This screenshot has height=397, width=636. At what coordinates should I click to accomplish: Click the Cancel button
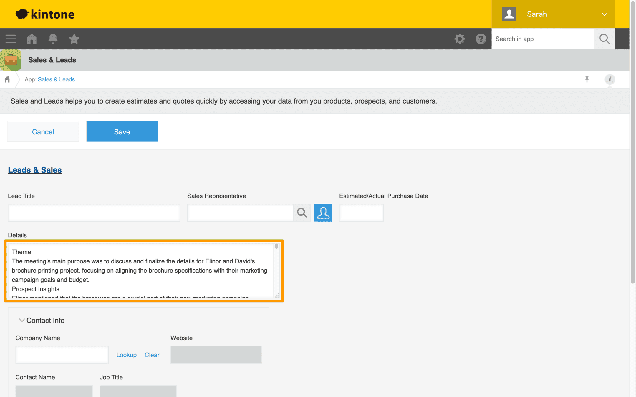(43, 131)
